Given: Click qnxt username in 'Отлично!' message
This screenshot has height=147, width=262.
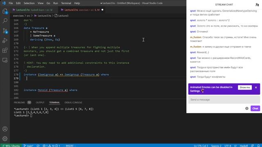Looking at the screenshot, I should pos(193,31).
